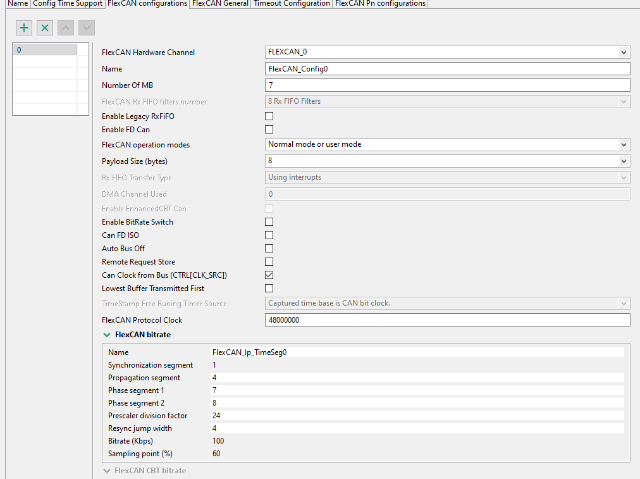Collapse the FlexCAN bitrate section
Screen dimensions: 640x479
(x=107, y=335)
